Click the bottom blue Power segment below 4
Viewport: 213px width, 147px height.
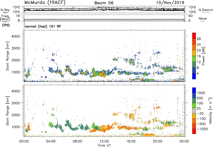(x=194, y=76)
